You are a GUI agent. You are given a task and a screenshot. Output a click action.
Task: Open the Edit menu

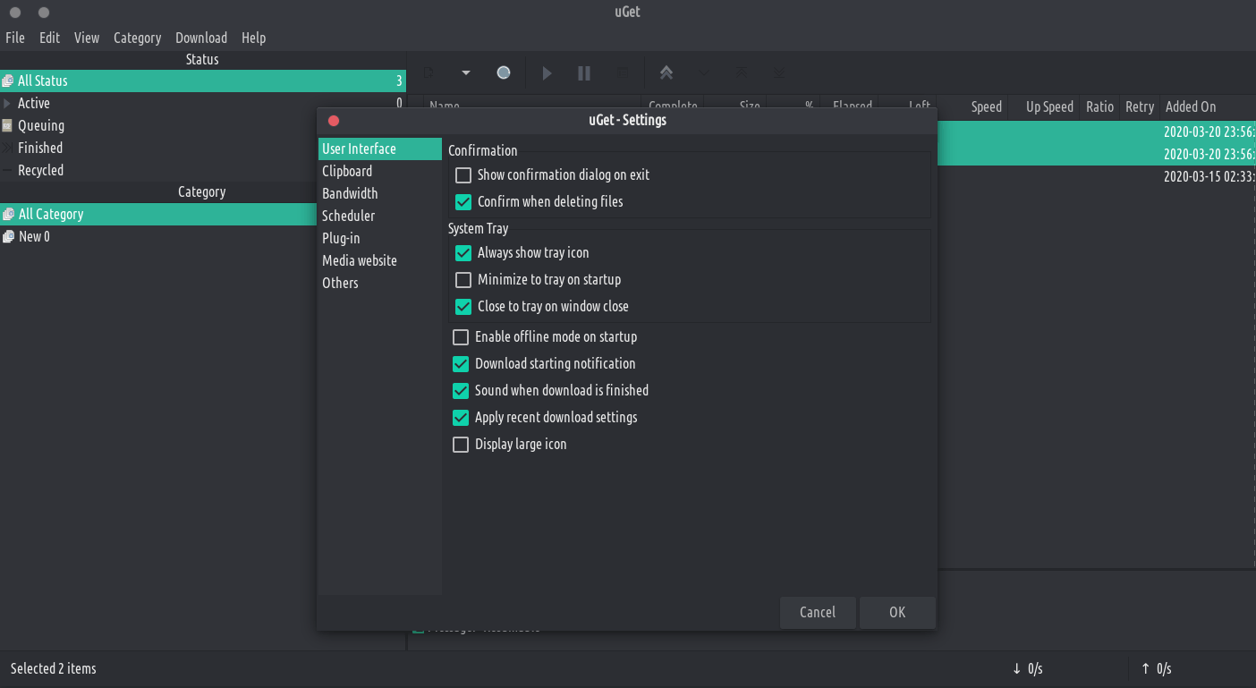tap(49, 38)
